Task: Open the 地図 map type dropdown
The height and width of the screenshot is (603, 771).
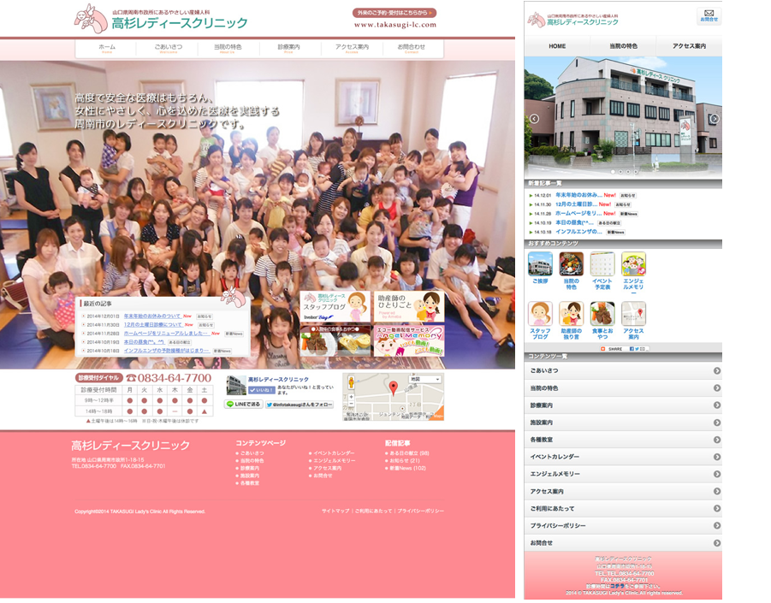Action: click(425, 379)
